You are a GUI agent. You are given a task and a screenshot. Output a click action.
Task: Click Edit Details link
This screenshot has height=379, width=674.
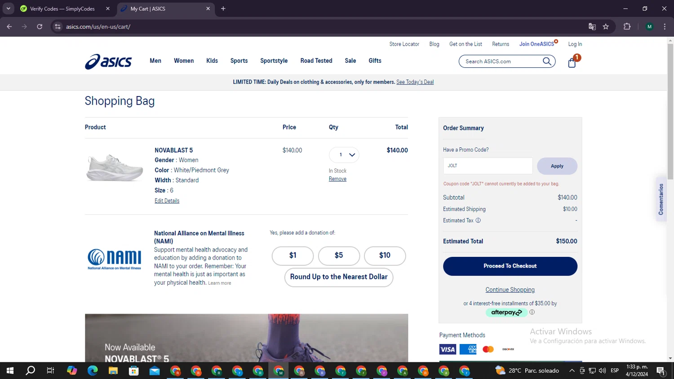click(x=167, y=201)
